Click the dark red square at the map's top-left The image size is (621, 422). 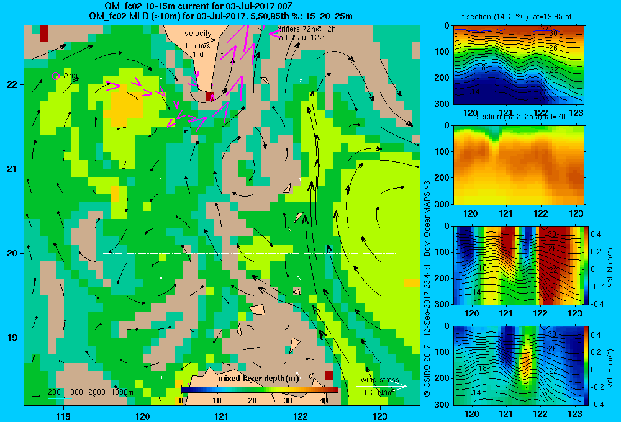pos(43,34)
